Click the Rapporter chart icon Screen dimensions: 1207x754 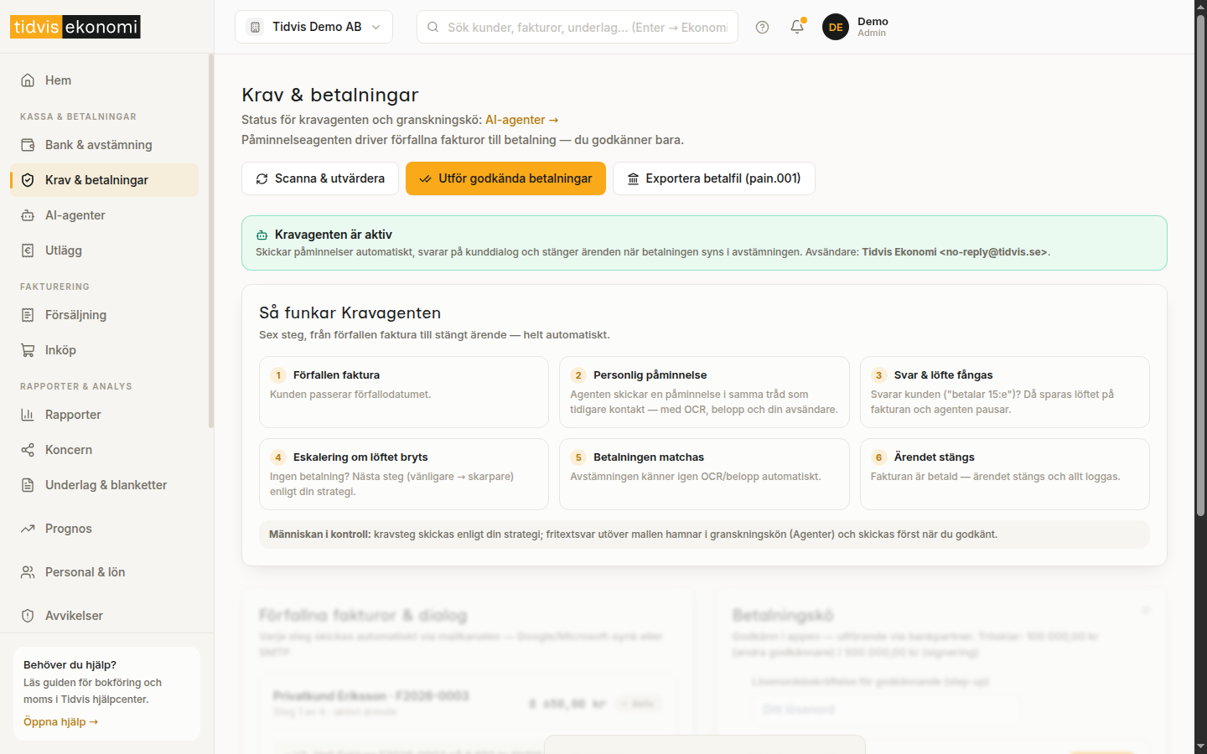point(28,415)
